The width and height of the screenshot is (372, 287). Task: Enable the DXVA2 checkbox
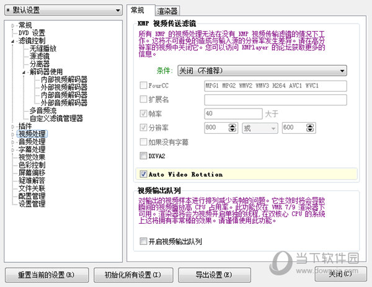[x=143, y=156]
